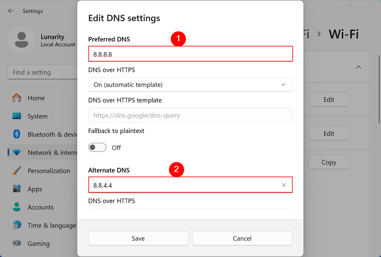Cancel the DNS settings dialog
Image resolution: width=381 pixels, height=257 pixels.
click(242, 238)
